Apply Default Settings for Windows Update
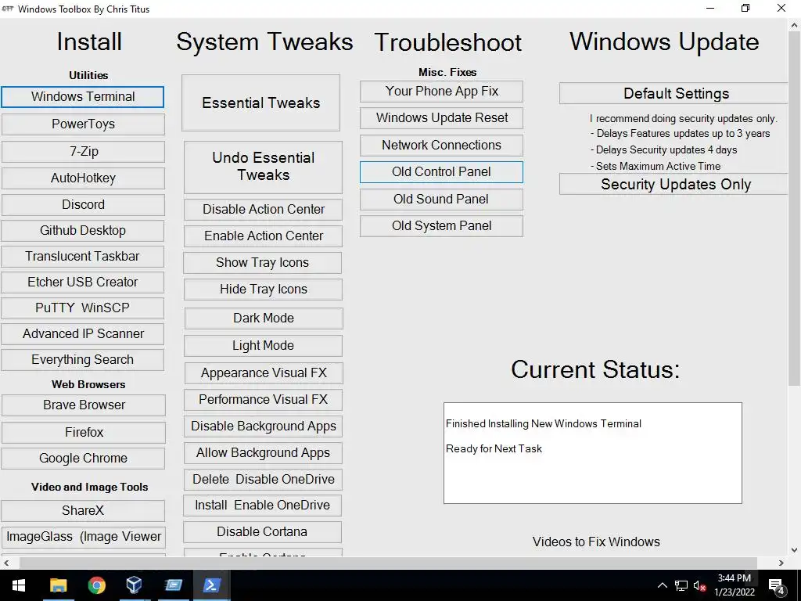 coord(673,94)
